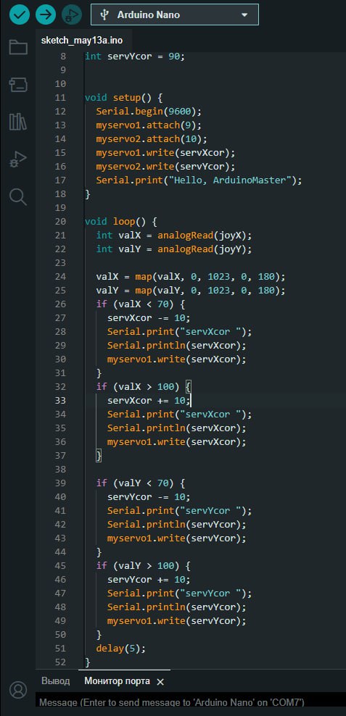The height and width of the screenshot is (716, 346).
Task: Select the sketch_may13a.ino editor tab
Action: pos(82,40)
